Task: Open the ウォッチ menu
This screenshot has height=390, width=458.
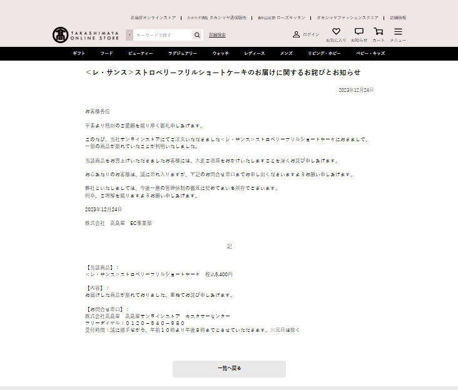Action: (220, 53)
